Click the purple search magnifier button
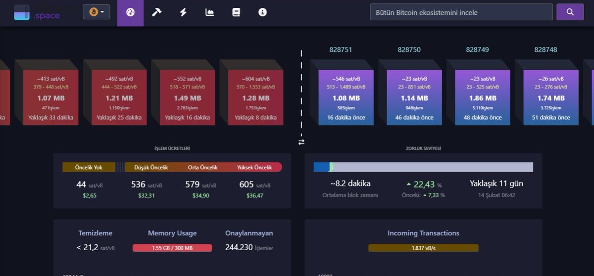Viewport: 594px width, 276px height. 570,12
